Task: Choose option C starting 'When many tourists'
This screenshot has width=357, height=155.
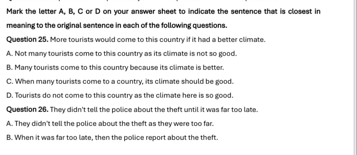Action: pyautogui.click(x=120, y=81)
